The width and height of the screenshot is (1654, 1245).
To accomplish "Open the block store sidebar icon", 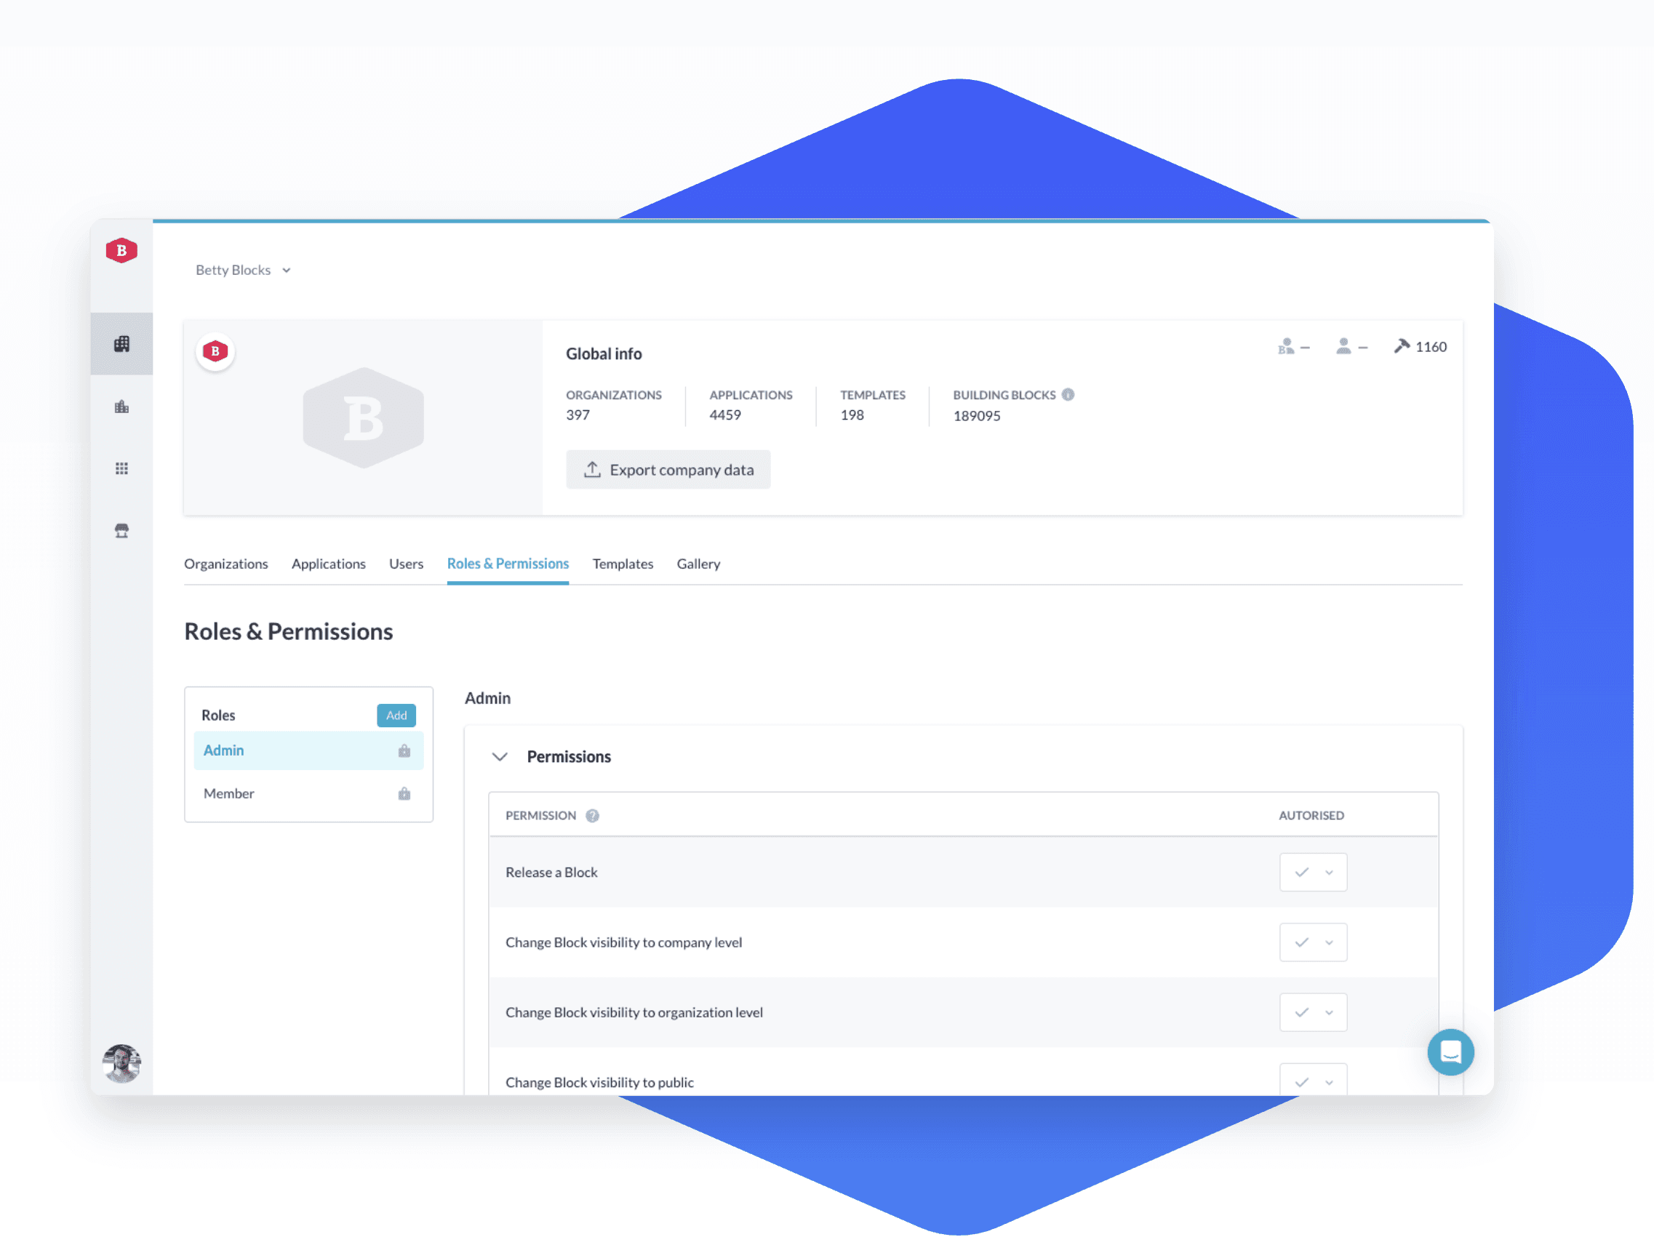I will click(x=122, y=531).
